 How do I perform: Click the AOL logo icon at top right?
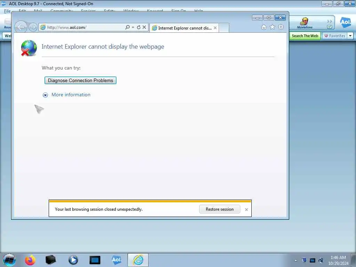tap(345, 22)
